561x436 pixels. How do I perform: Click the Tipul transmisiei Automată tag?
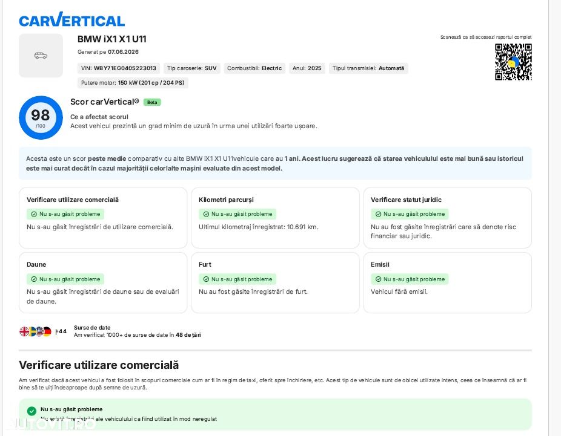(368, 68)
